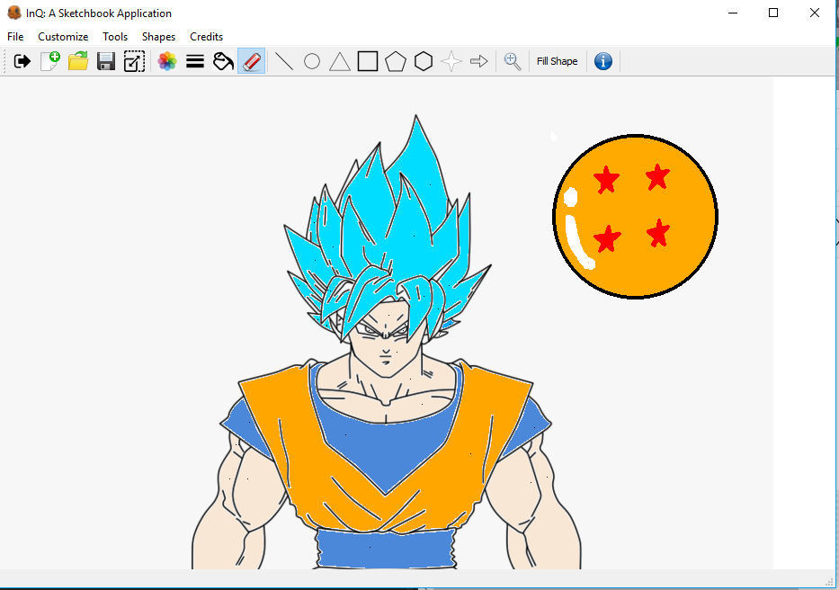Close the InQ Sketchbook window
This screenshot has height=590, width=839.
815,13
